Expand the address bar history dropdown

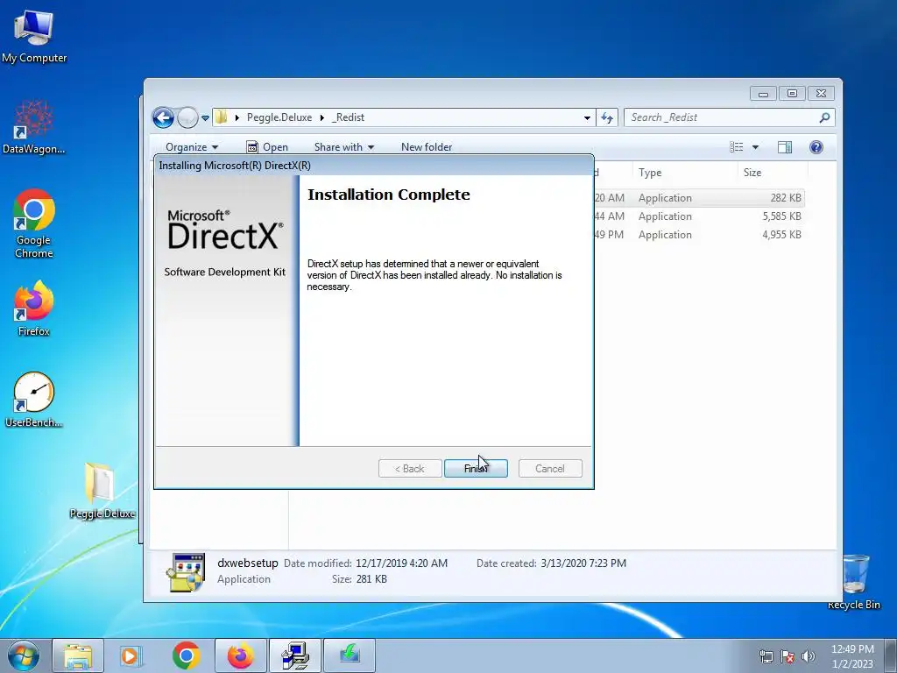point(587,118)
